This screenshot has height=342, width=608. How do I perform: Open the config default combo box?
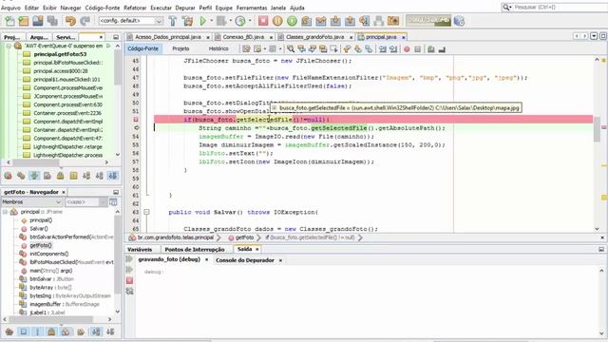coord(131,21)
